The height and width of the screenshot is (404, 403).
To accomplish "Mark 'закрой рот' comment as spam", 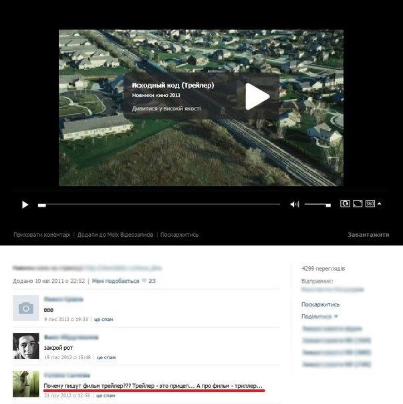I will click(x=106, y=357).
